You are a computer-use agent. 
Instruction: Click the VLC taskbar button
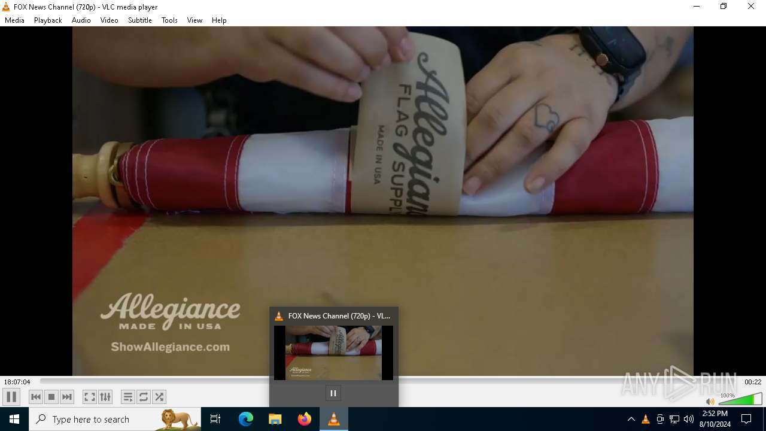(334, 419)
